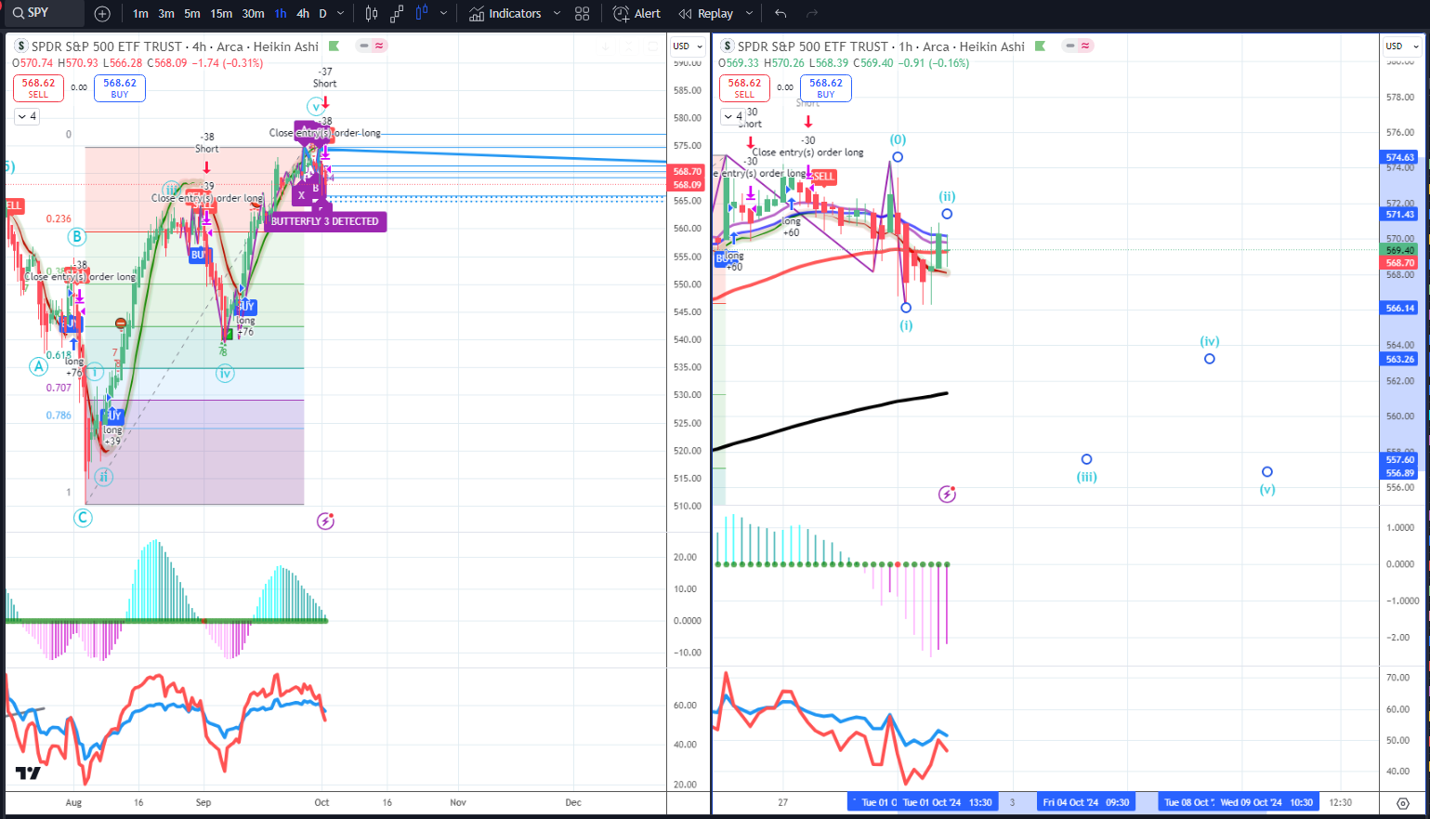The width and height of the screenshot is (1430, 819).
Task: Open the SPY symbol search box
Action: pyautogui.click(x=44, y=13)
